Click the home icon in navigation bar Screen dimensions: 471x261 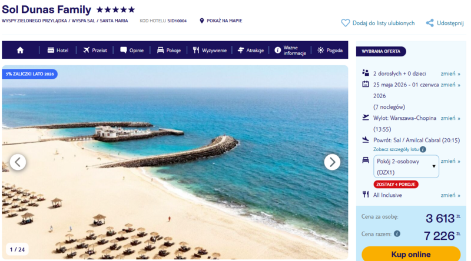(20, 50)
